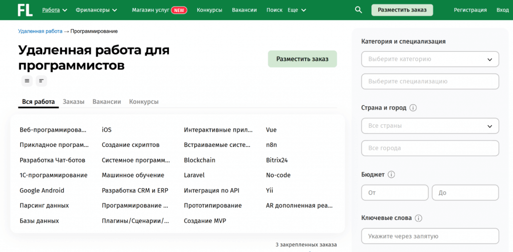Click the NEW badge by Магазин услуг

pyautogui.click(x=179, y=10)
